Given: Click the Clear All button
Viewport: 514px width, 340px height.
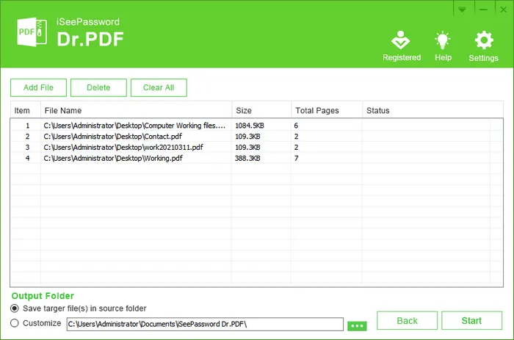Looking at the screenshot, I should 159,87.
